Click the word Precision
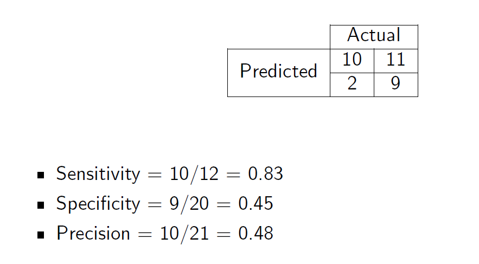 (93, 233)
